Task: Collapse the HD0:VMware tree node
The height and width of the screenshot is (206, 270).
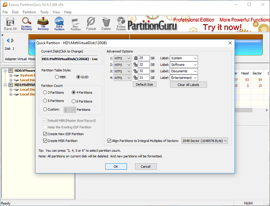Action: [5, 70]
